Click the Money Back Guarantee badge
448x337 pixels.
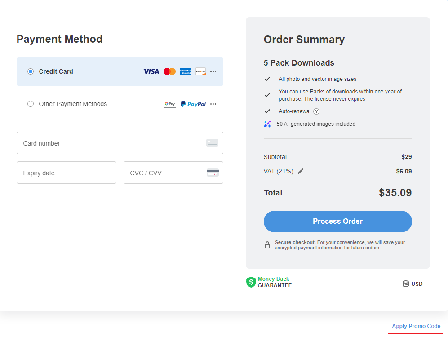[x=269, y=282]
